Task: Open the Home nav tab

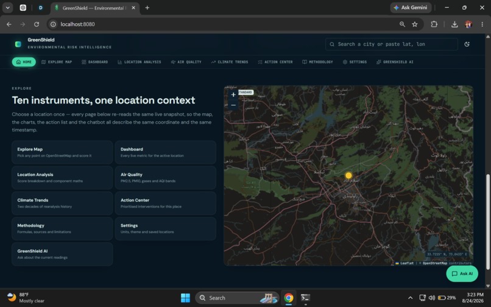Action: (x=24, y=62)
